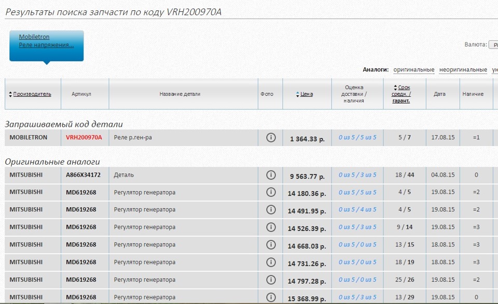
Task: Select article A866X34172 cell
Action: [83, 175]
